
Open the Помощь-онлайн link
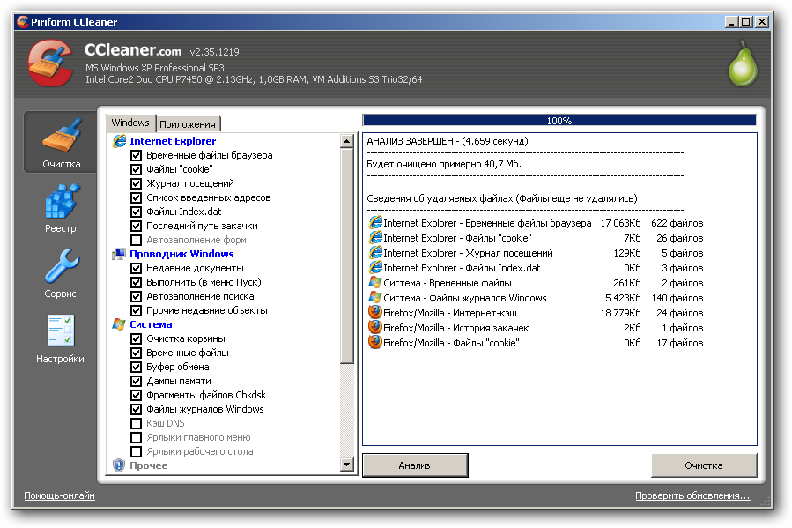(x=60, y=495)
